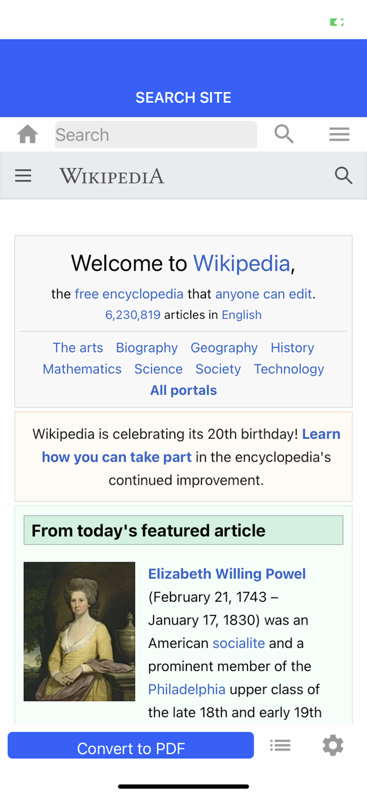Tap the Elizabeth Willing Powel portrait thumbnail
Image resolution: width=367 pixels, height=796 pixels.
click(79, 631)
